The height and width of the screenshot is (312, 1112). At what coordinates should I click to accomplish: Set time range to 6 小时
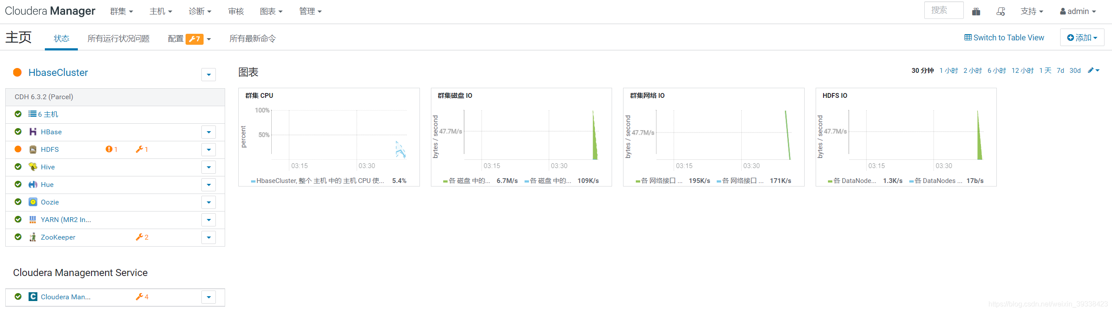click(x=996, y=71)
